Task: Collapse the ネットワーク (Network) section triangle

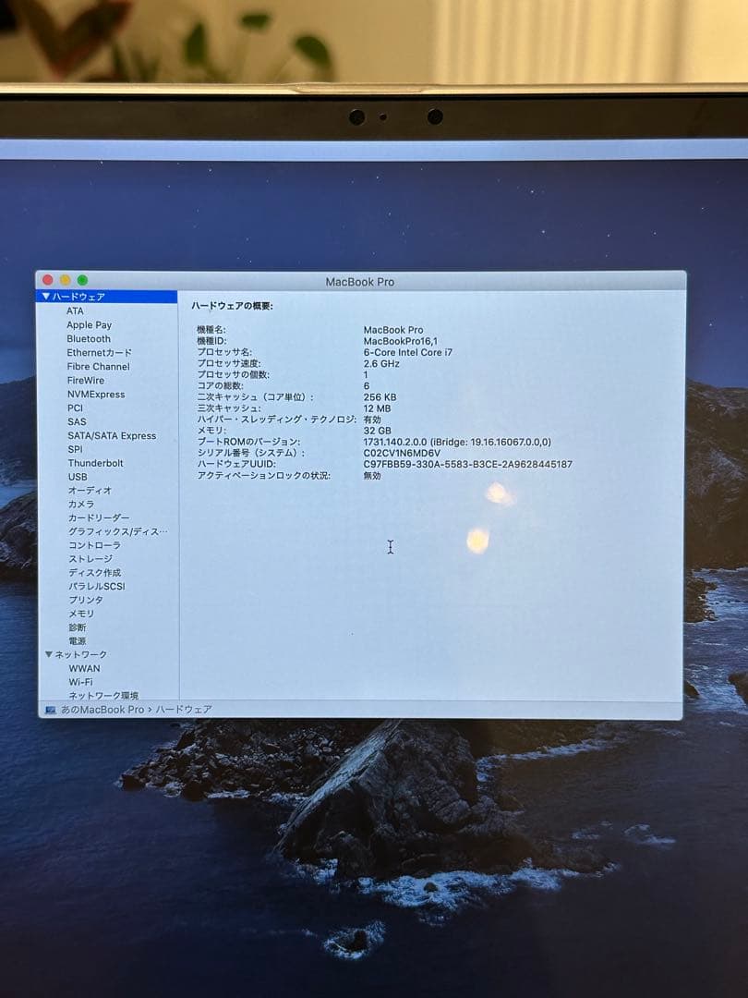Action: tap(47, 653)
